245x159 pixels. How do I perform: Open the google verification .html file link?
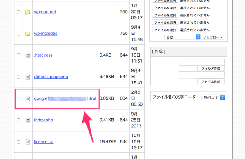(x=65, y=98)
